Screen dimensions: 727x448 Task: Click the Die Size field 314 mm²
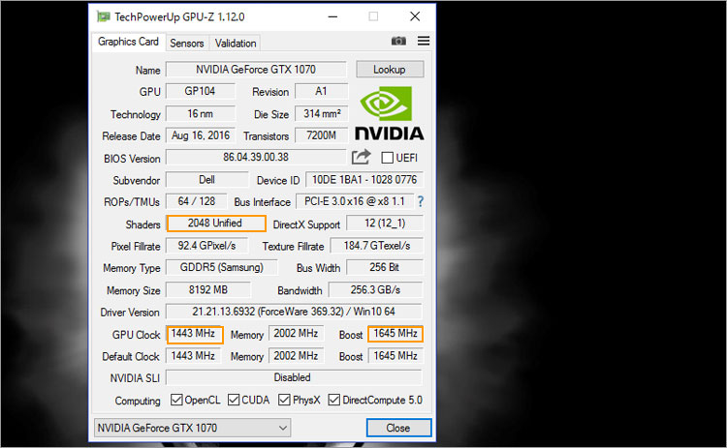[321, 113]
